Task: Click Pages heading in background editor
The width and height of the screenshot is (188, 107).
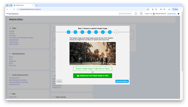Action: (x=14, y=28)
